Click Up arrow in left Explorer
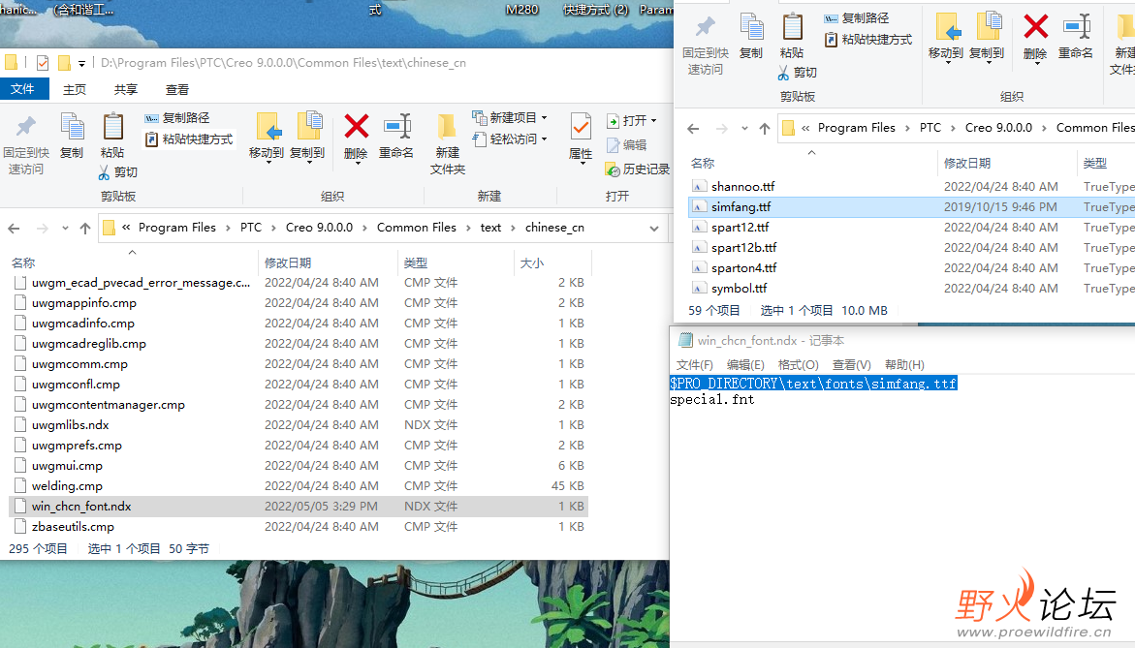 pyautogui.click(x=85, y=228)
